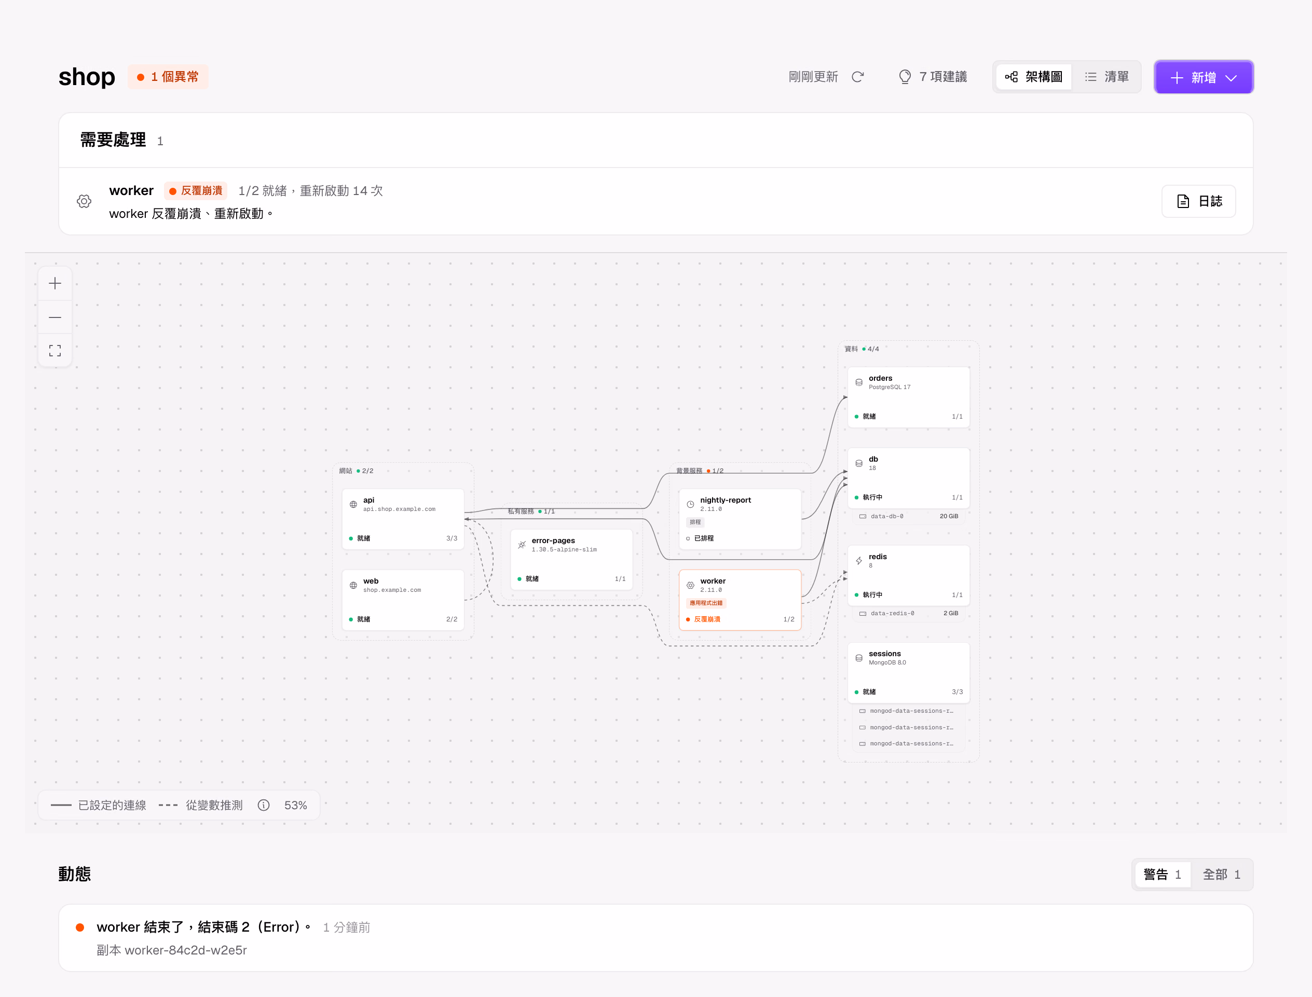Filter activity by 警告
Screen dimensions: 1312x997
pos(1163,875)
